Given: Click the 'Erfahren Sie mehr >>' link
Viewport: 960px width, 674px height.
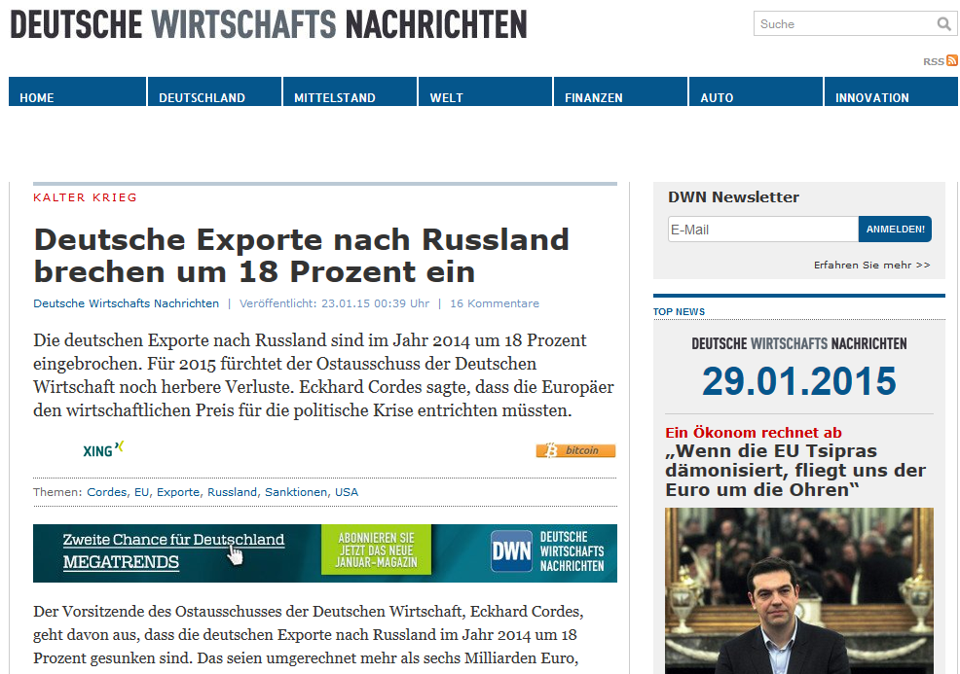Looking at the screenshot, I should (871, 265).
